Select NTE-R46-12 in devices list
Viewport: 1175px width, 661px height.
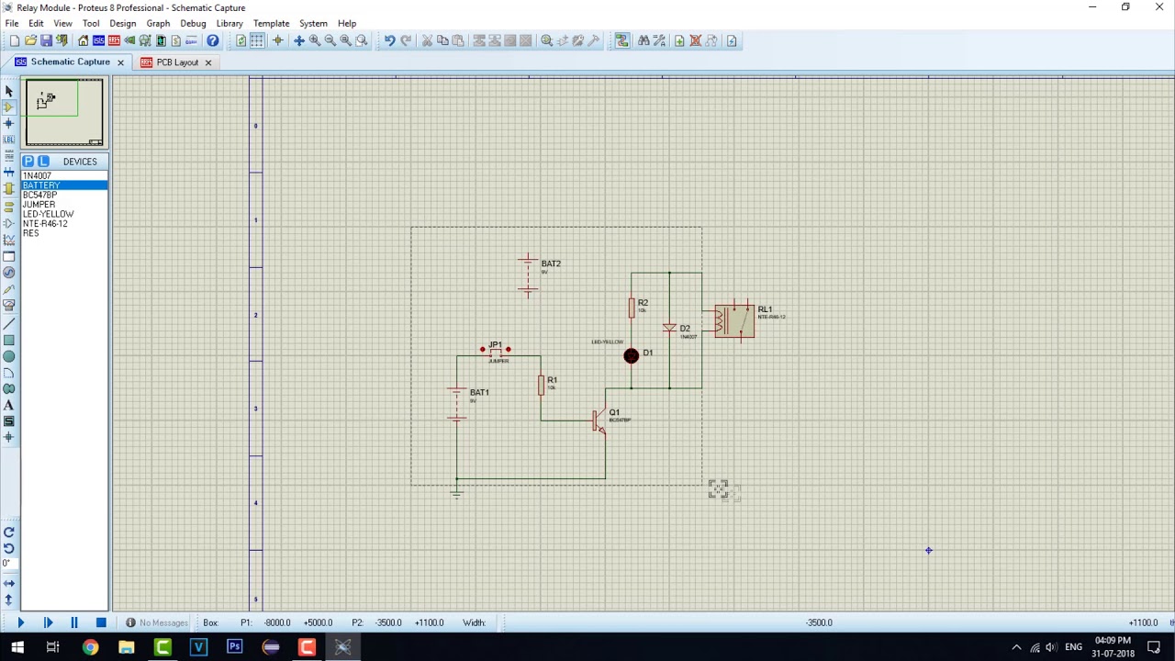point(64,224)
